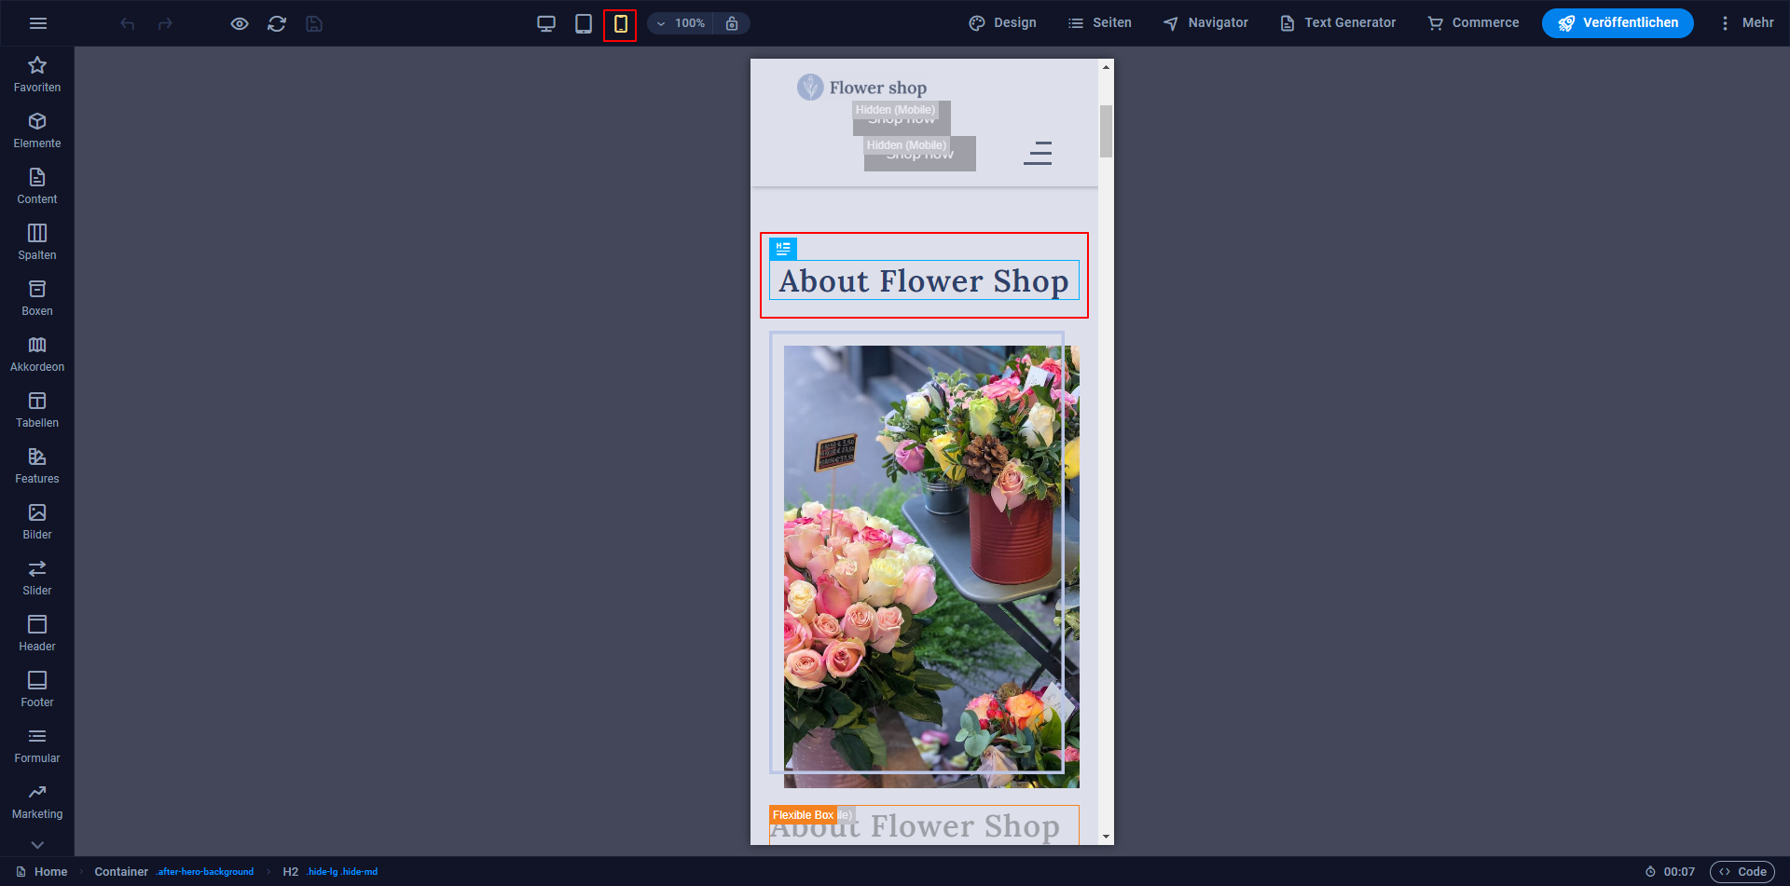Open the Elemente panel
This screenshot has width=1790, height=886.
36,121
